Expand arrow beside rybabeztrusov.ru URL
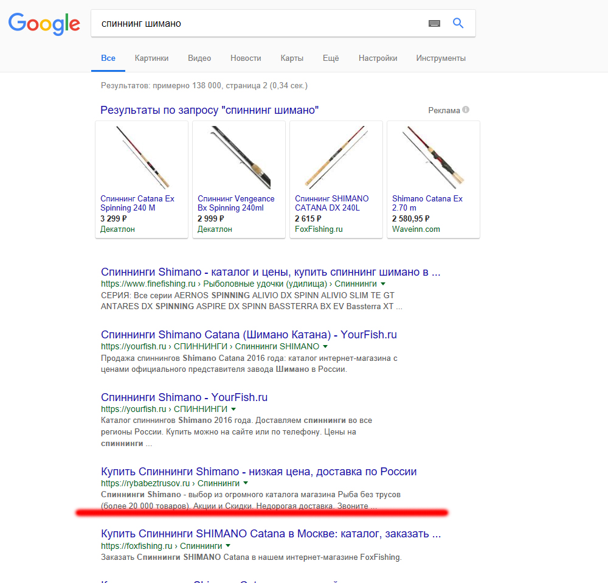608x583 pixels. tap(246, 483)
